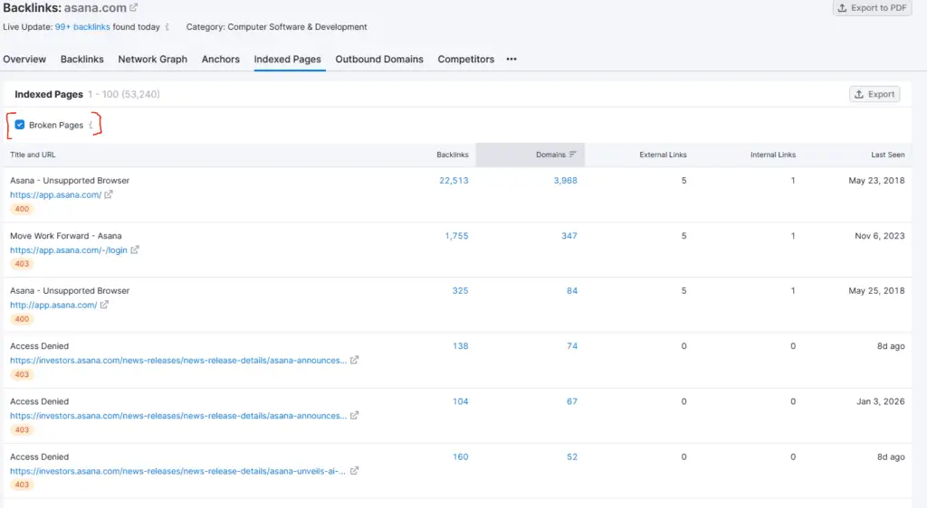The width and height of the screenshot is (927, 508).
Task: Open the three-dots more tabs menu
Action: coord(511,59)
